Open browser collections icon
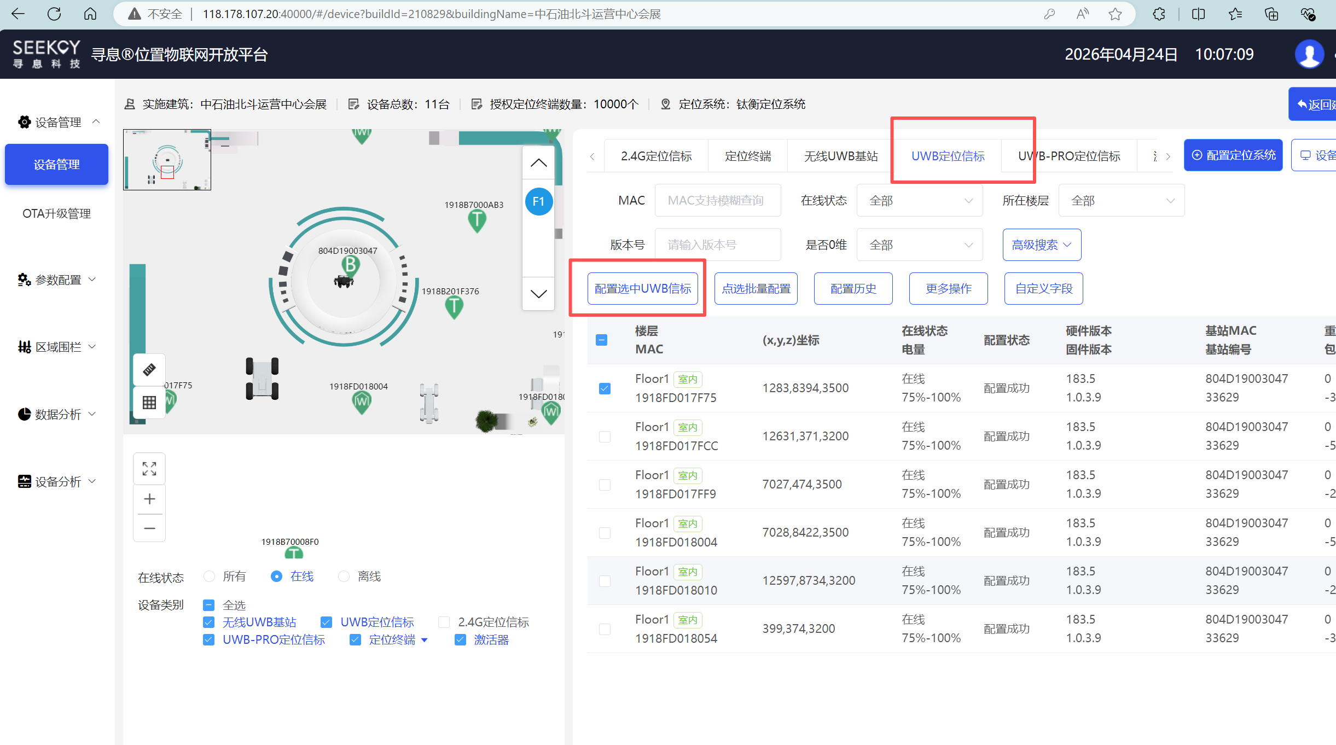Screen dimensions: 1336x745 tap(1271, 14)
